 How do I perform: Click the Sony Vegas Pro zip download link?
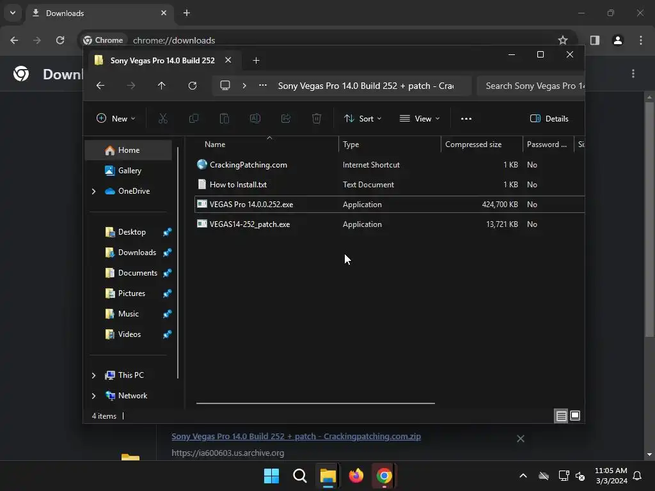pyautogui.click(x=296, y=436)
